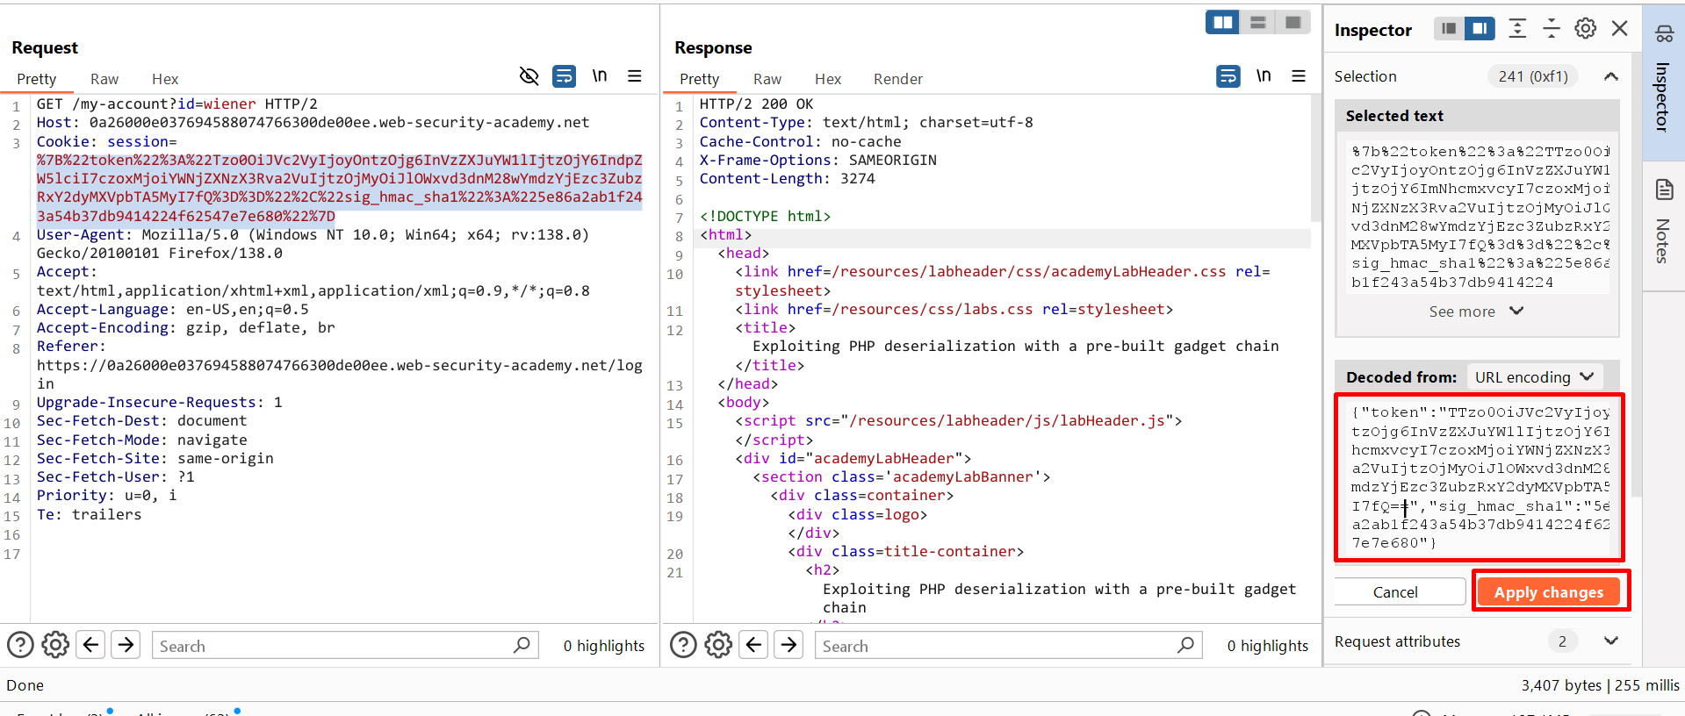
Task: Switch to Render tab in Response
Action: 897,79
